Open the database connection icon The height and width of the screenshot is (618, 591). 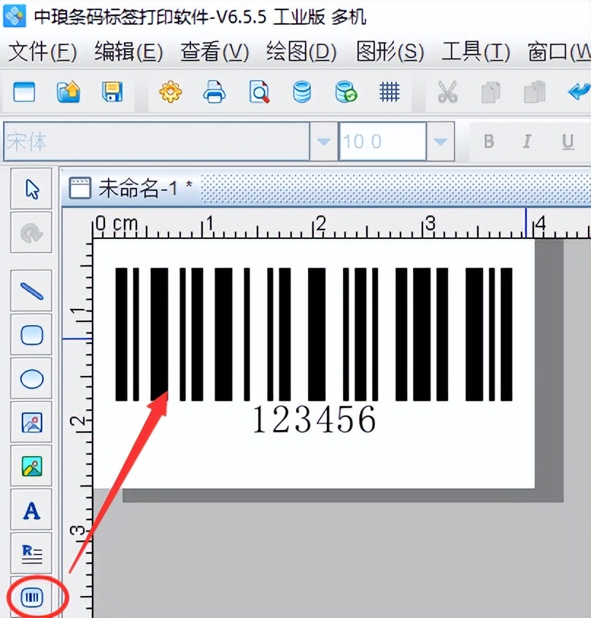coord(301,93)
